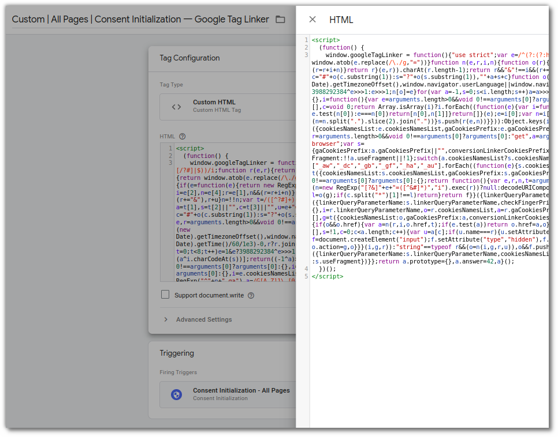Click the Triggering heading
This screenshot has height=437, width=558.
click(x=177, y=353)
